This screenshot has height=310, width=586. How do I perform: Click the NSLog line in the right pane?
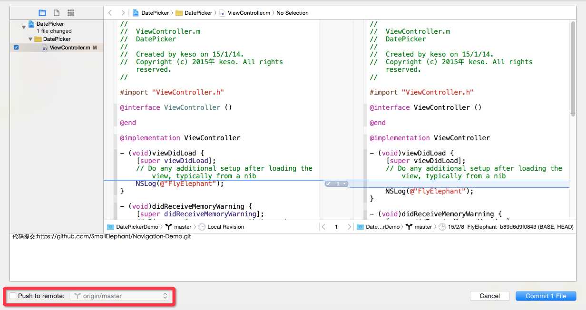point(429,191)
